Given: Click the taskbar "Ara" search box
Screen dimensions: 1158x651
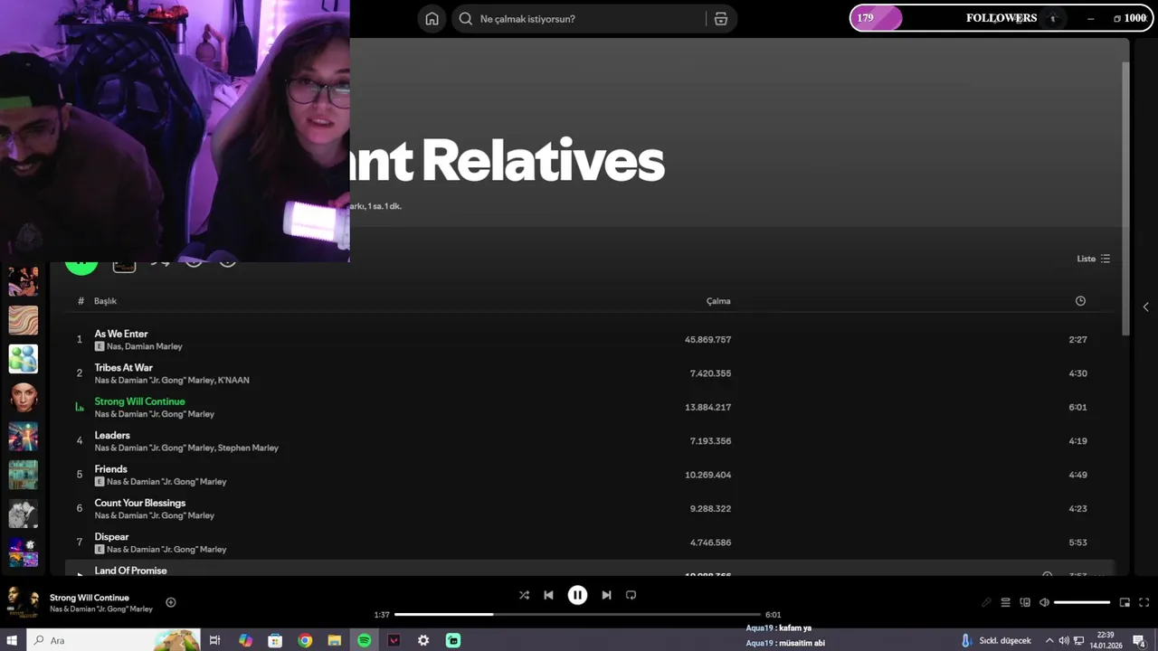Looking at the screenshot, I should point(113,640).
